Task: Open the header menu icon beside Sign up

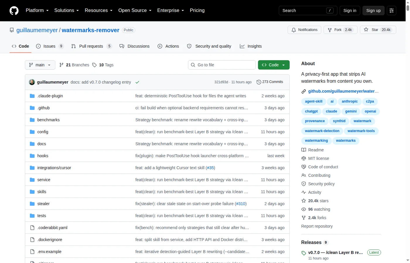Action: click(x=392, y=11)
